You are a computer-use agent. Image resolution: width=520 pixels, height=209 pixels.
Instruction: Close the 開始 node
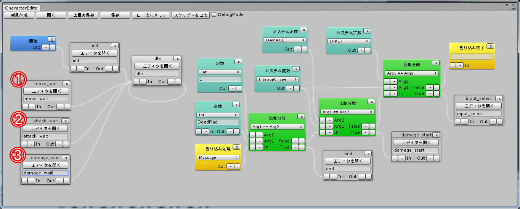(51, 39)
